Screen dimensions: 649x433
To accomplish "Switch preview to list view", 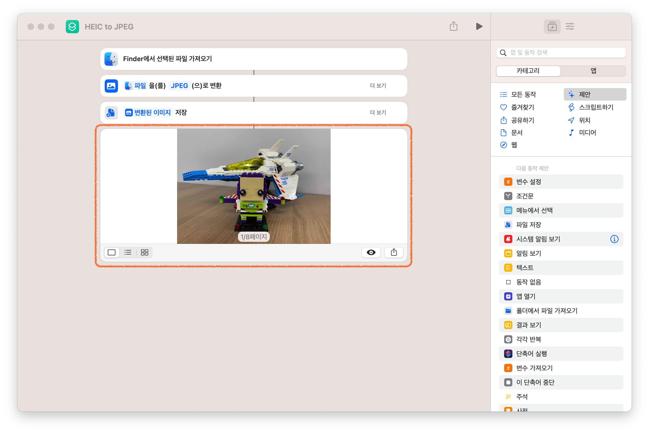I will coord(128,252).
